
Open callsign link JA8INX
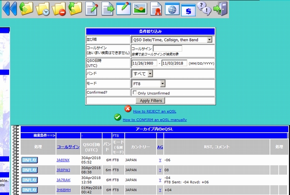tap(63, 160)
